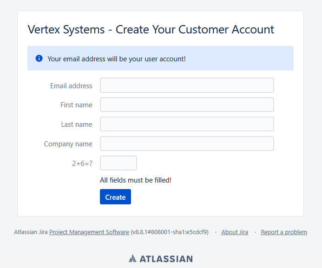Screen dimensions: 322x268
Task: Click the "All fields must be filled!" message
Action: 136,180
